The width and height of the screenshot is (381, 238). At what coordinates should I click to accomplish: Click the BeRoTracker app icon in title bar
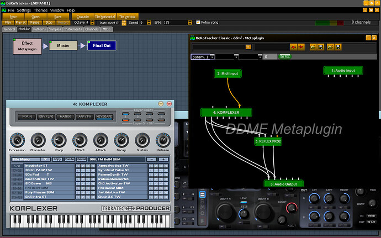[x=3, y=3]
